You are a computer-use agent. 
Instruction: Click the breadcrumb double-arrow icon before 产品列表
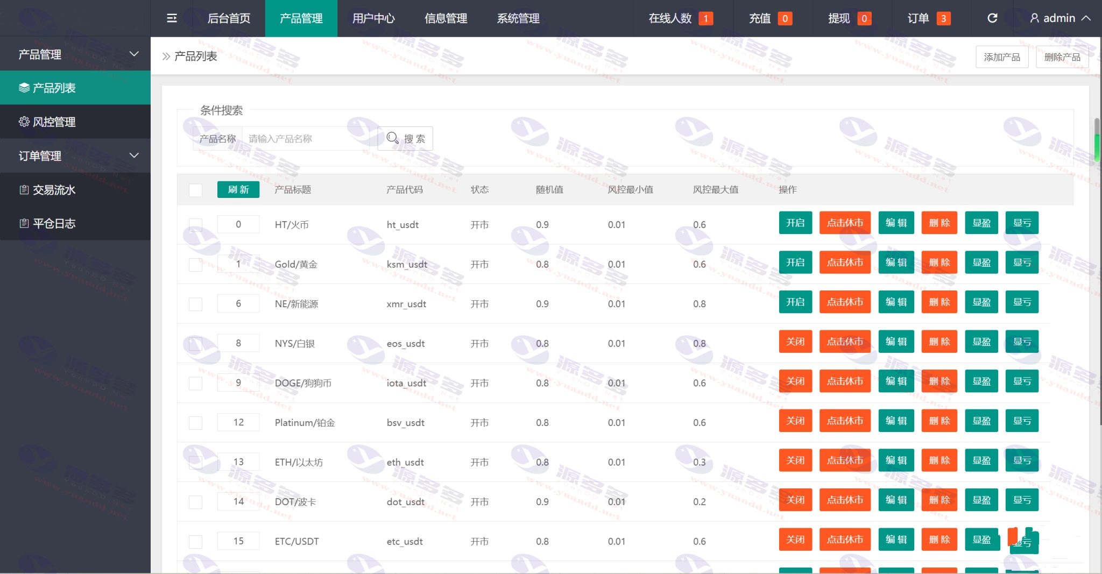point(166,56)
